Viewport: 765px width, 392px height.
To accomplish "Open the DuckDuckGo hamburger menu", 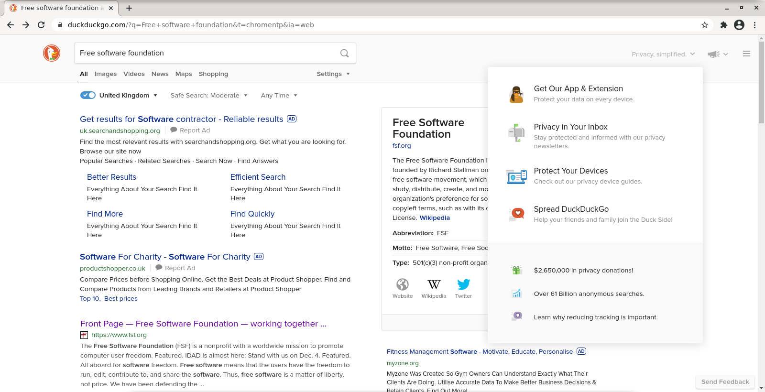I will tap(746, 54).
